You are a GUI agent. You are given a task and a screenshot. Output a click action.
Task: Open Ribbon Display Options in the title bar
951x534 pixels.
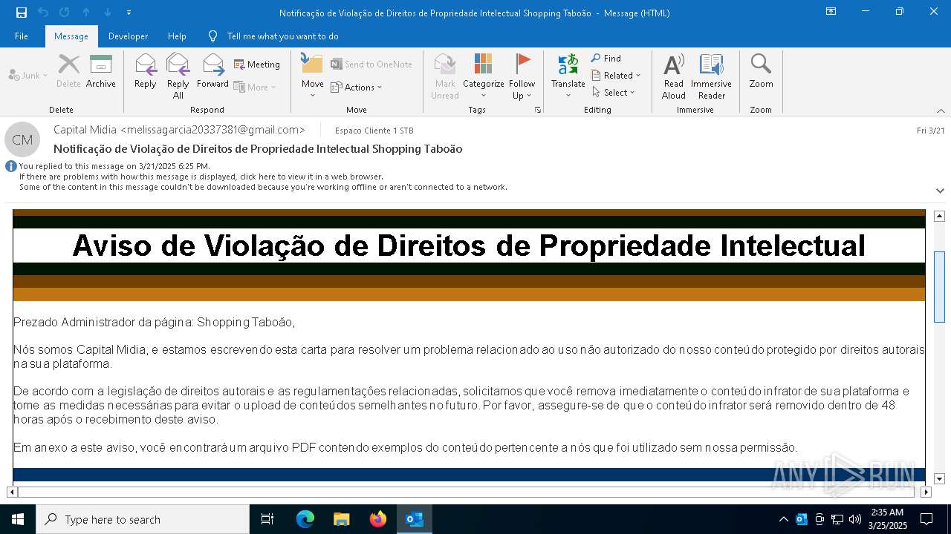[831, 12]
